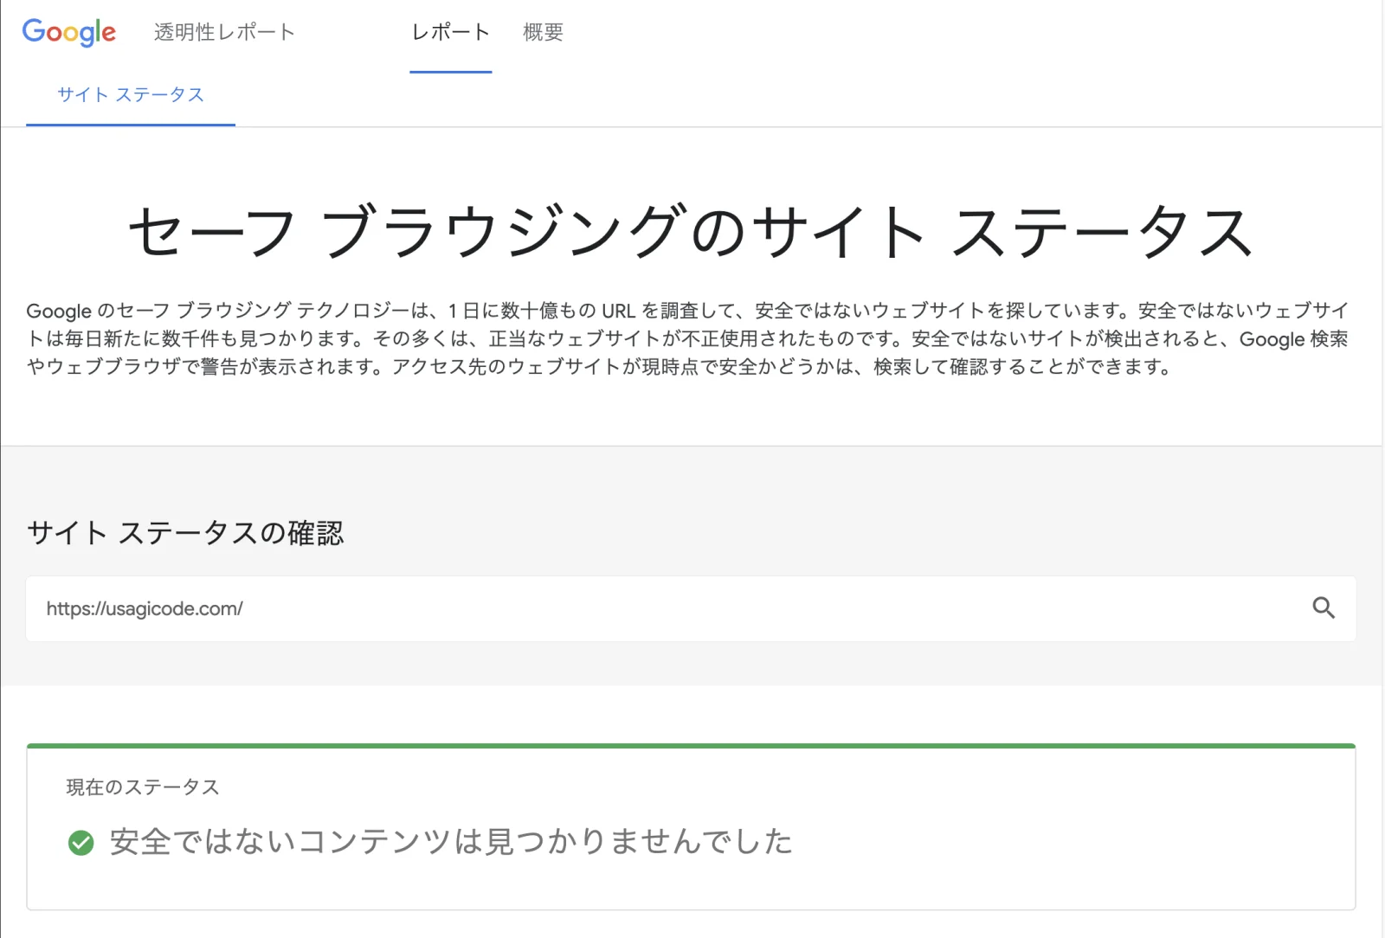Viewport: 1385px width, 938px height.
Task: Click the result text 安全ではないコンテンツは見つかりませんでした
Action: coord(451,841)
